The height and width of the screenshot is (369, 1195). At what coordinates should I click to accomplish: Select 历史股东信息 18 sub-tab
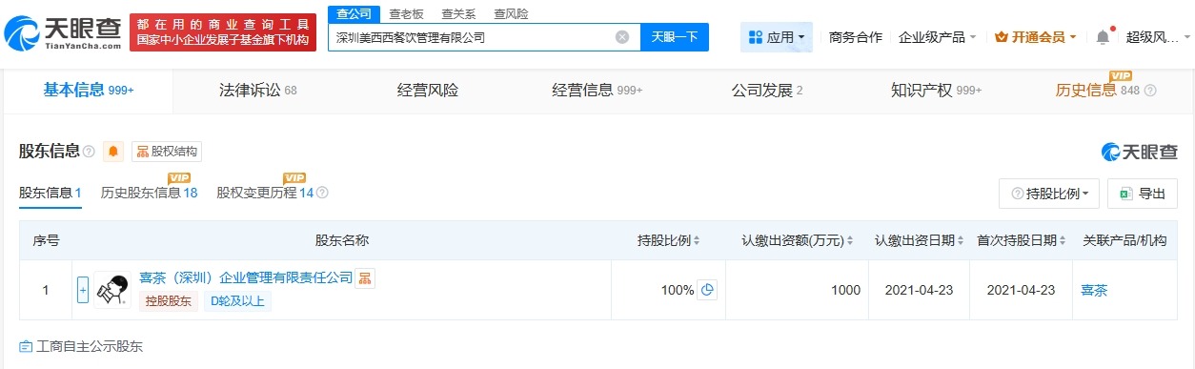[149, 193]
